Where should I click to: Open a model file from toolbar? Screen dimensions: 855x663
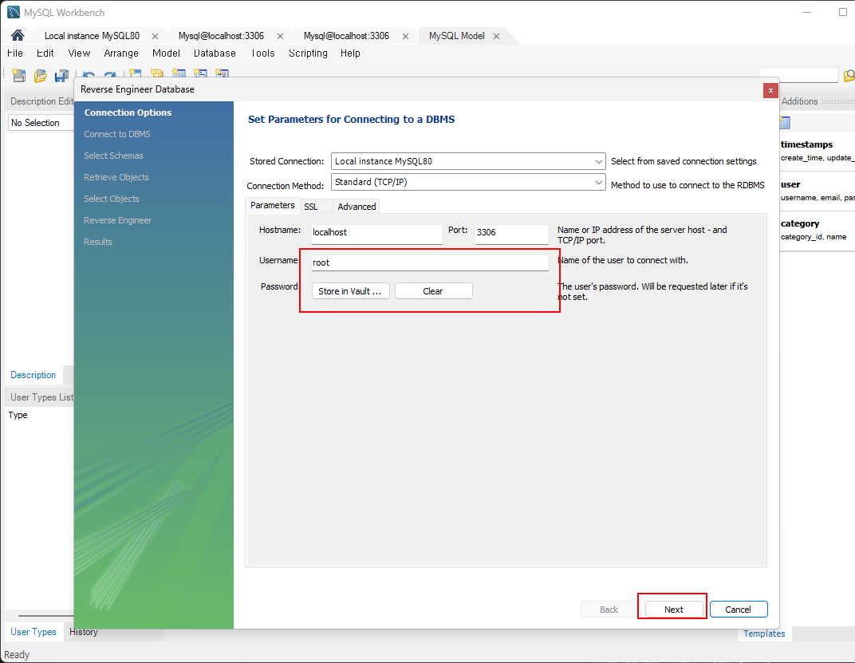coord(41,75)
